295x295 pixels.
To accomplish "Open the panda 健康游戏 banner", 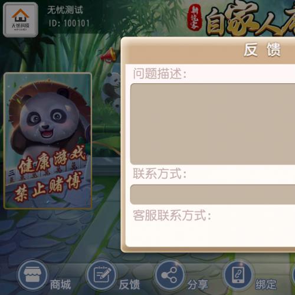I will pos(48,140).
